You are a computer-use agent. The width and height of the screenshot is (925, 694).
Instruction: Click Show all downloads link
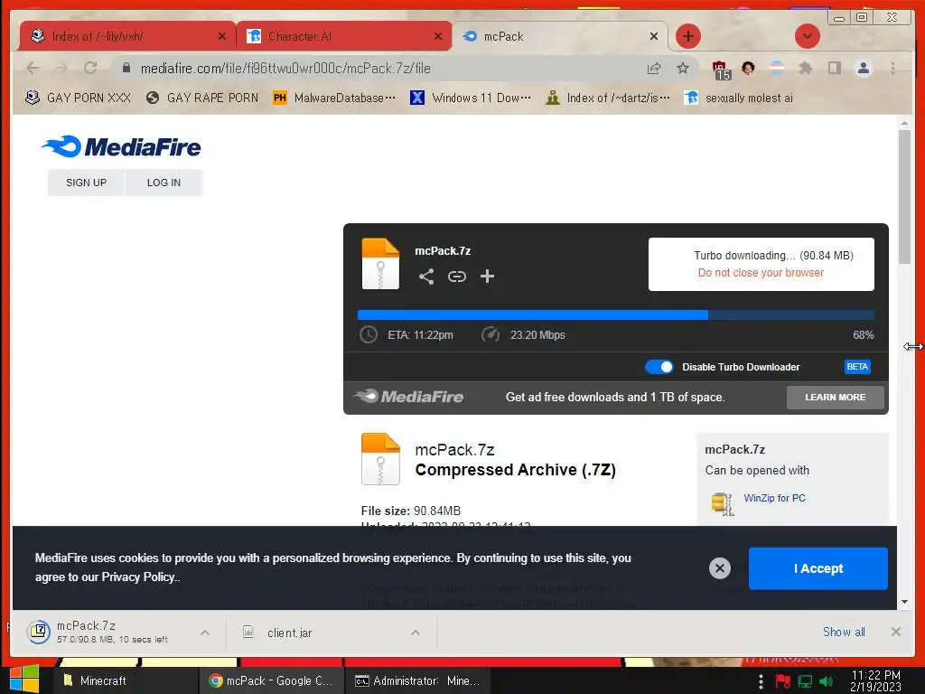pos(844,632)
